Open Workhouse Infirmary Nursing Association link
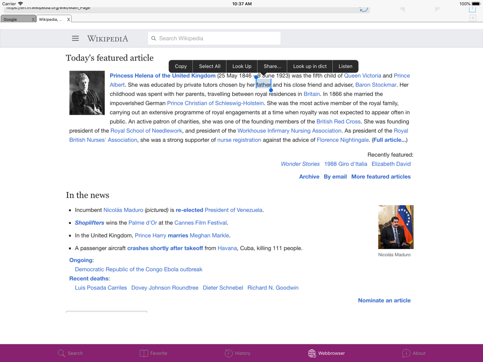Viewport: 483px width, 362px height. pos(289,131)
